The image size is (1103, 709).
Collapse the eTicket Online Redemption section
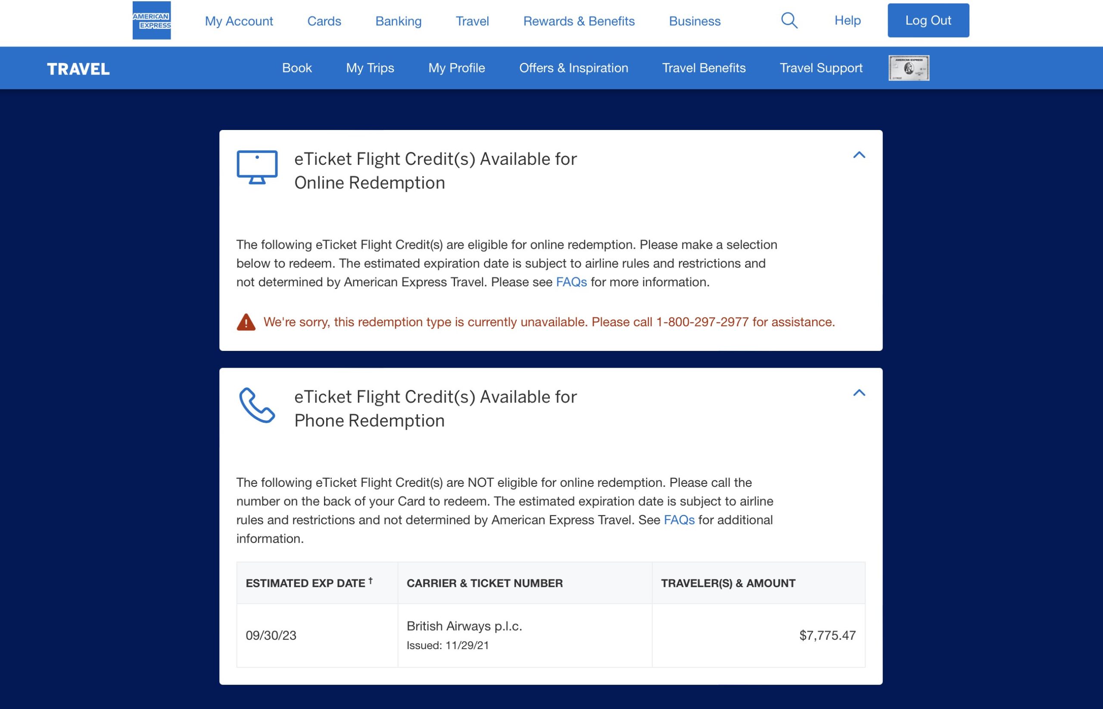[x=859, y=155]
